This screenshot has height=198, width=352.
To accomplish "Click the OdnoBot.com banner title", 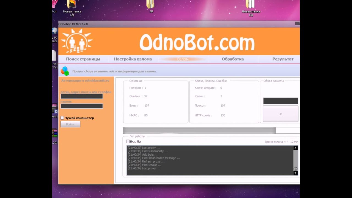I will click(197, 42).
